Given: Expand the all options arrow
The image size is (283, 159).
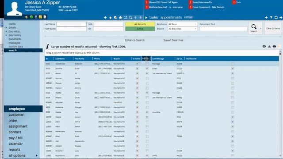Looking at the screenshot, I should click(x=37, y=155).
